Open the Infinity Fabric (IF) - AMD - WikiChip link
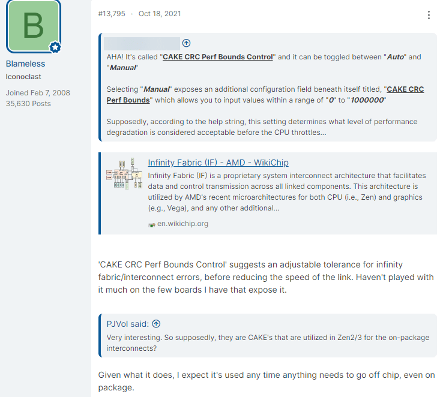The width and height of the screenshot is (443, 397). click(x=218, y=163)
